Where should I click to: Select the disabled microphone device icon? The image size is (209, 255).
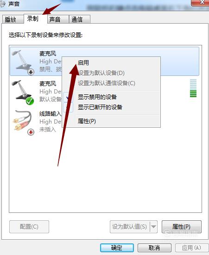(23, 62)
